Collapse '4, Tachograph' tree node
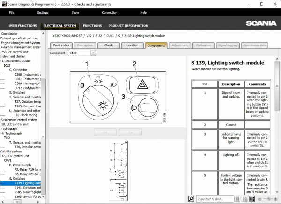 tap(0, 133)
